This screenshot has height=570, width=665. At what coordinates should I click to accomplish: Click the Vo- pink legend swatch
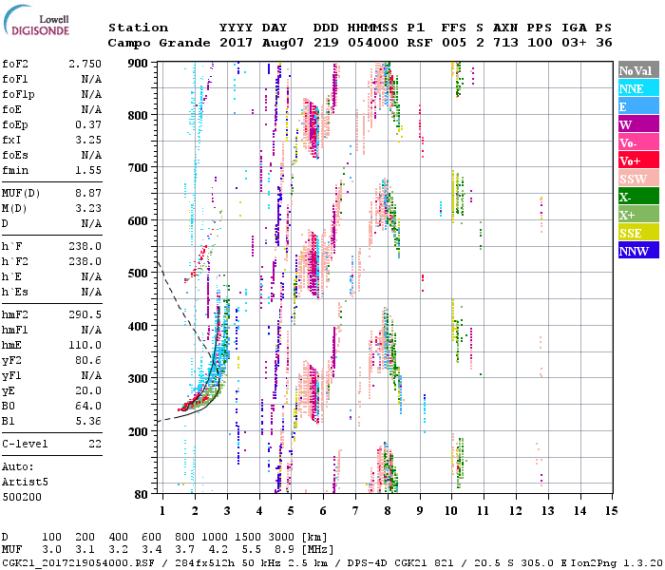click(x=637, y=142)
